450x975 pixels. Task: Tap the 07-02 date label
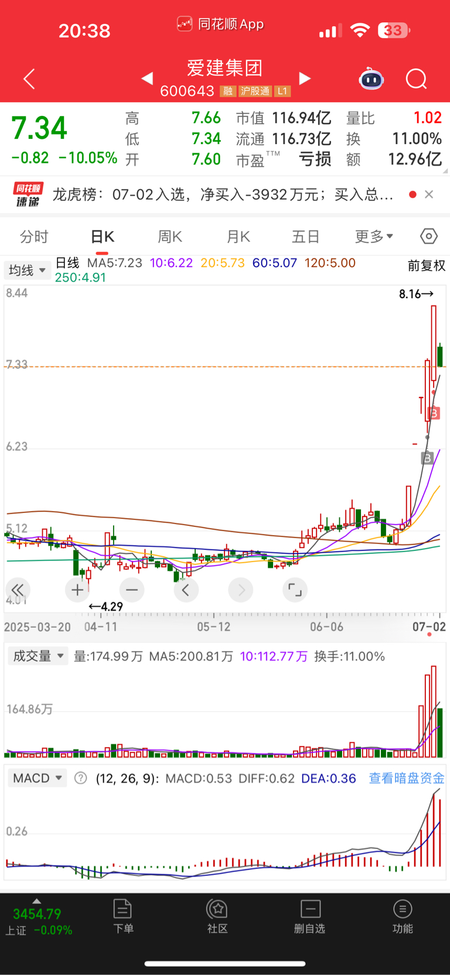click(x=429, y=627)
